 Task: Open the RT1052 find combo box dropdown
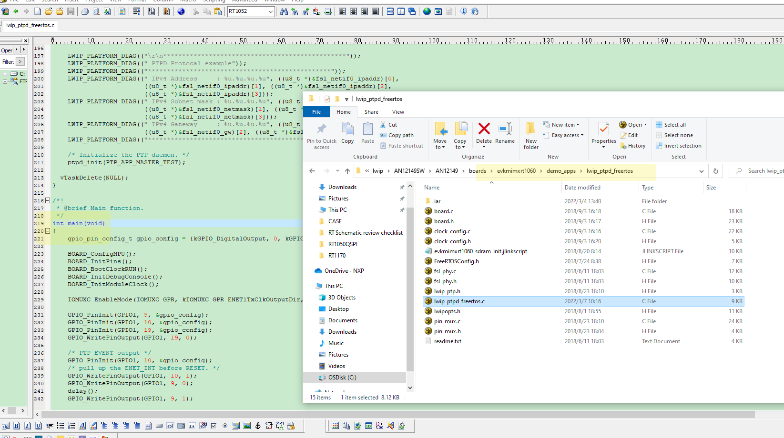(x=271, y=11)
